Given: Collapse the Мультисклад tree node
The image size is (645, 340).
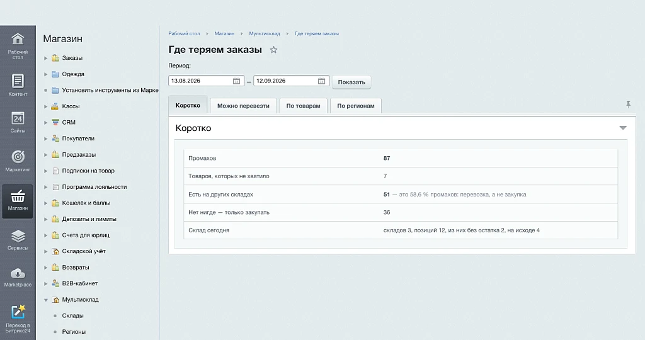Looking at the screenshot, I should pos(45,300).
